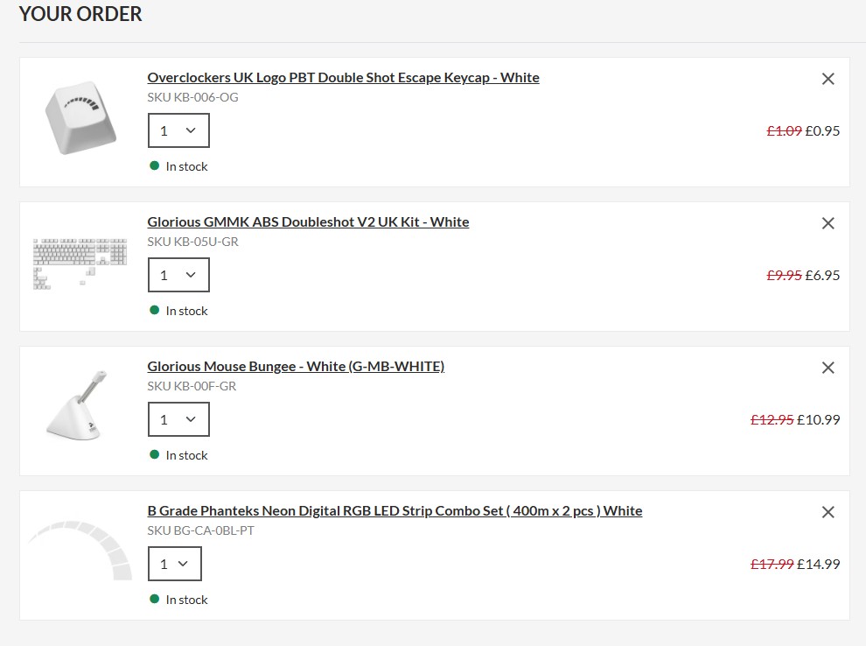866x646 pixels.
Task: Click the Phanteks LED strip thumbnail
Action: click(80, 550)
